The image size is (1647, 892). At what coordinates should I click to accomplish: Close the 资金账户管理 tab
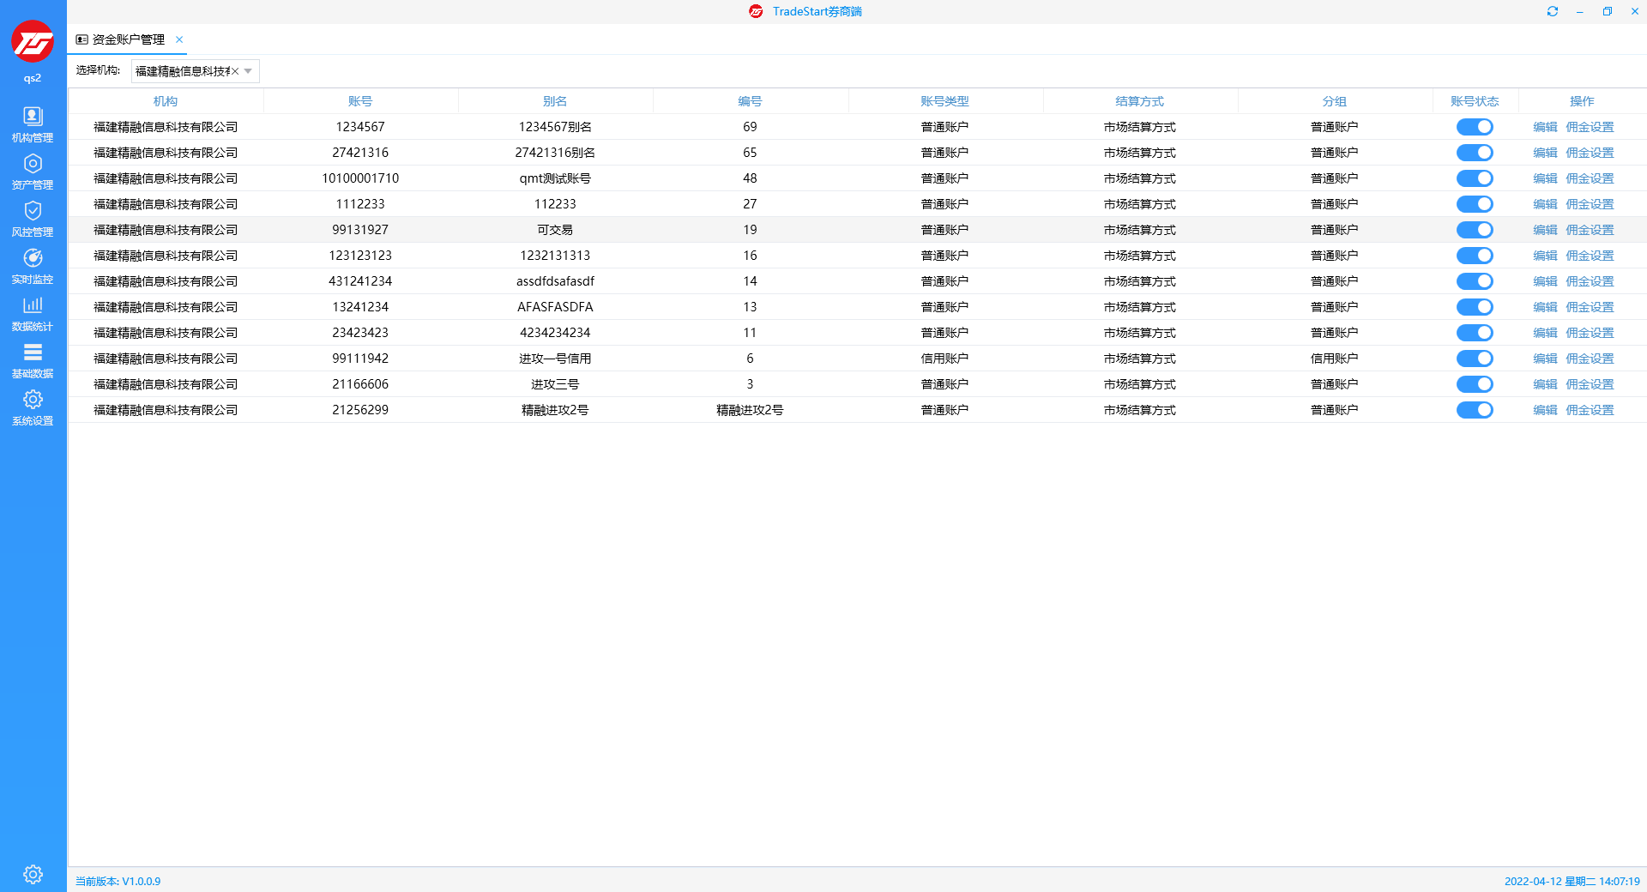click(179, 39)
